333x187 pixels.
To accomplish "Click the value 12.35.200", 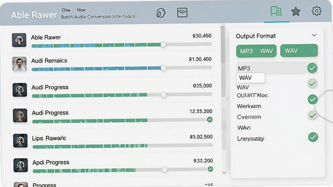I will pyautogui.click(x=201, y=111).
